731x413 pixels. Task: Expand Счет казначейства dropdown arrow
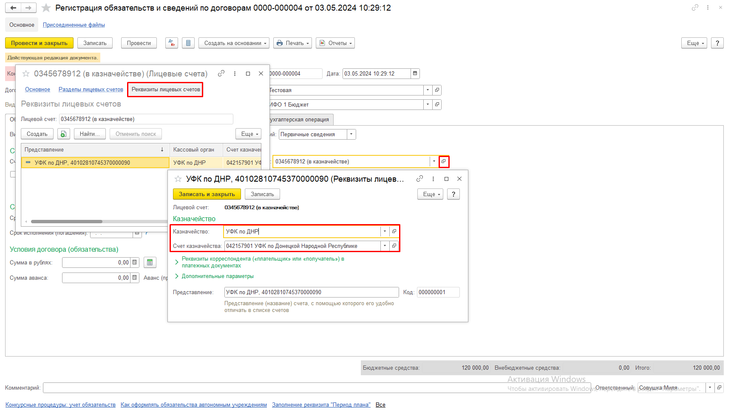pyautogui.click(x=385, y=246)
